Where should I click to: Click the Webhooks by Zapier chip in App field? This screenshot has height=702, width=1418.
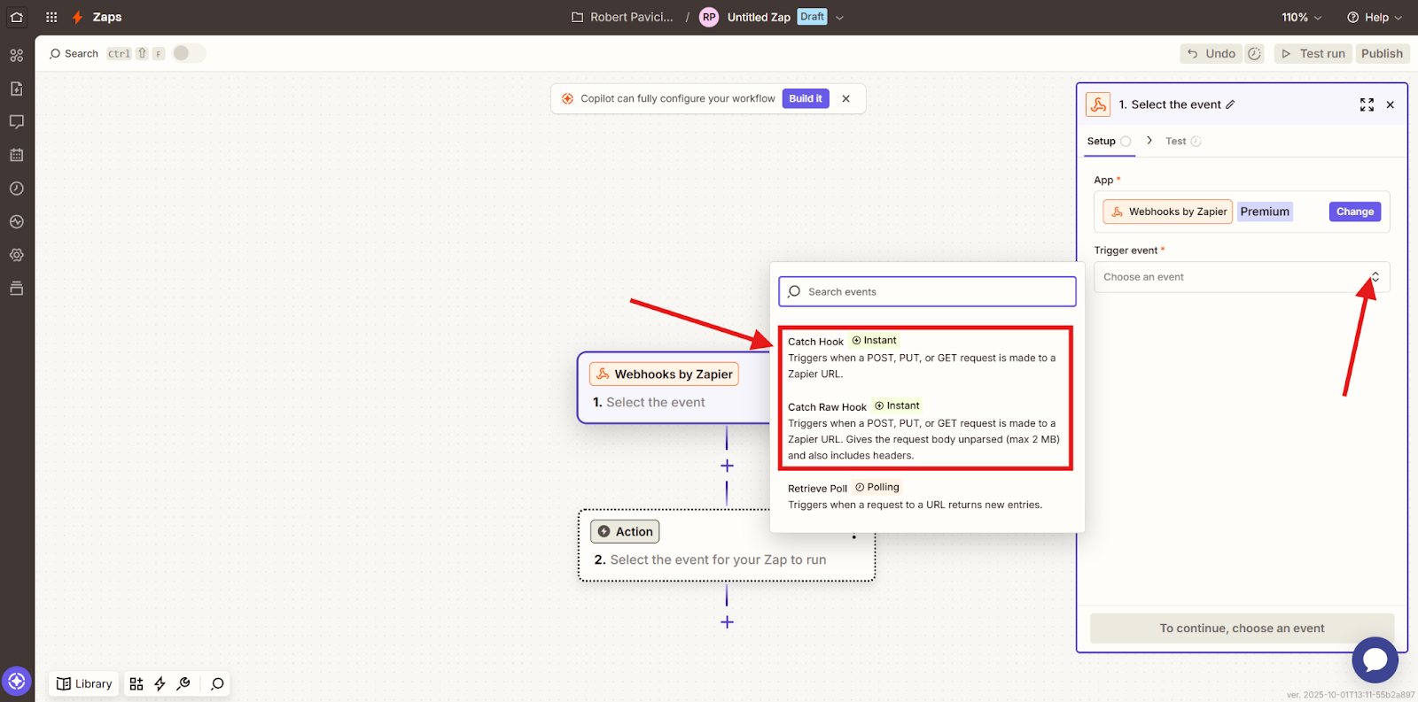tap(1168, 212)
